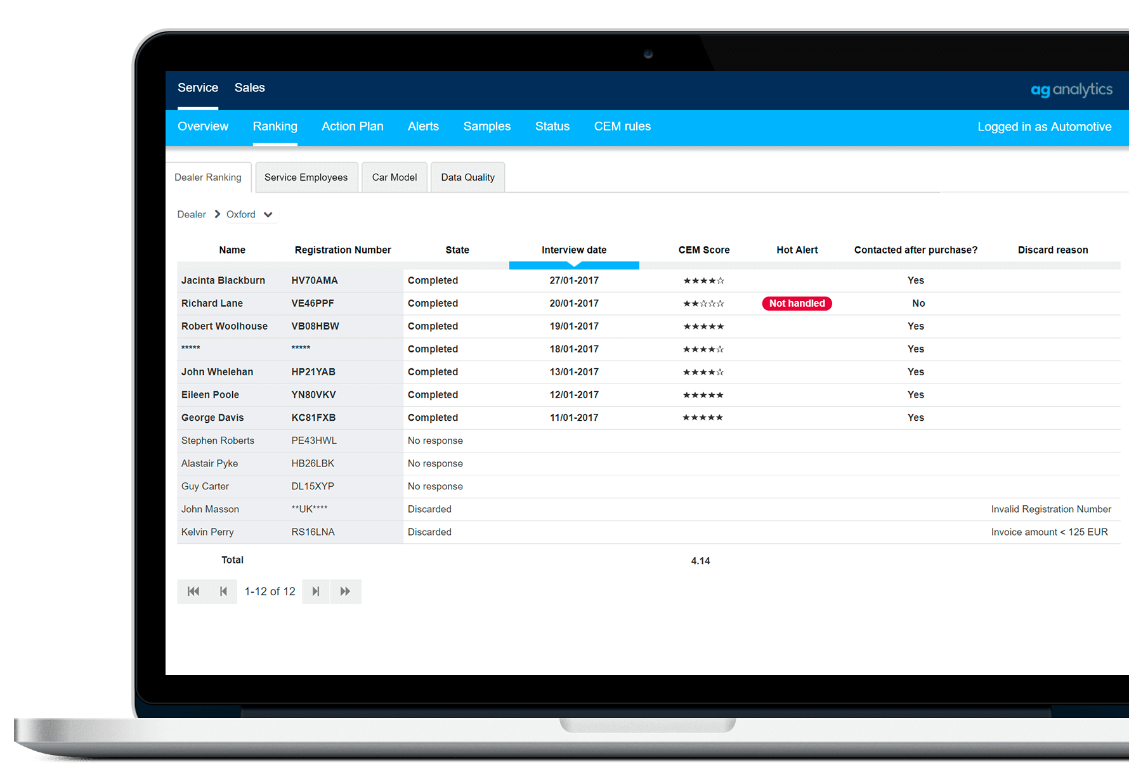Image resolution: width=1129 pixels, height=779 pixels.
Task: Sort by Name column header
Action: 232,250
